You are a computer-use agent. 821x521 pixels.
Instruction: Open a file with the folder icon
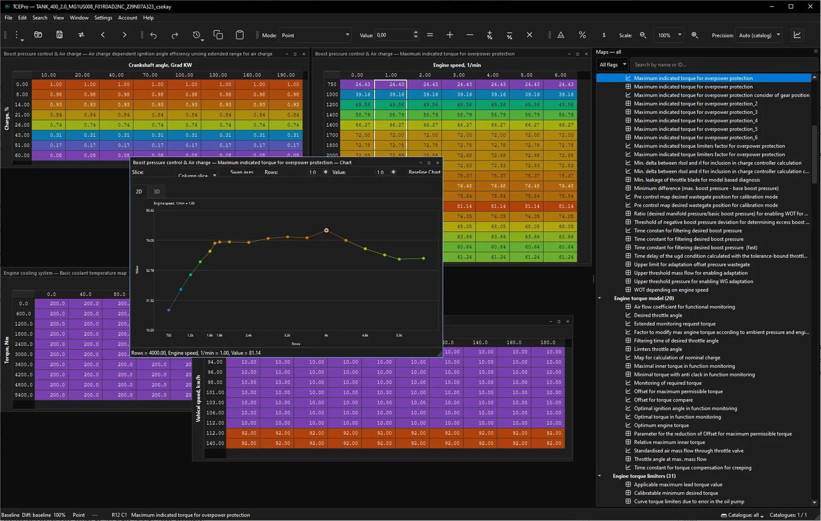click(x=38, y=35)
